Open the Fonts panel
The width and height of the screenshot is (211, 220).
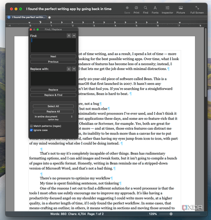click(x=155, y=10)
